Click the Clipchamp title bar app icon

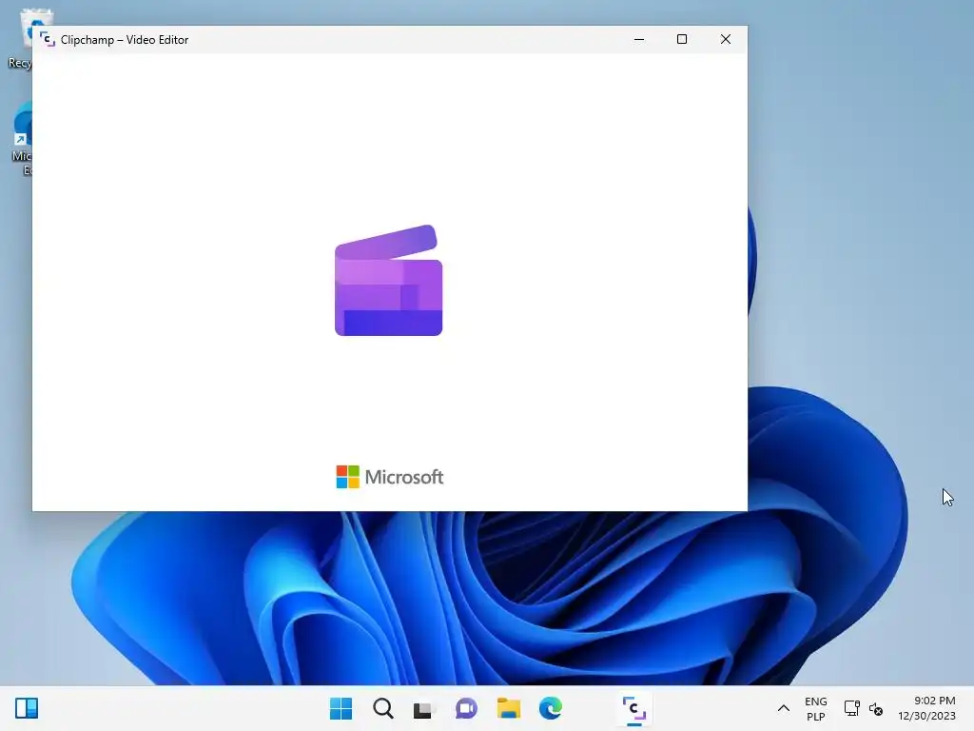point(48,39)
